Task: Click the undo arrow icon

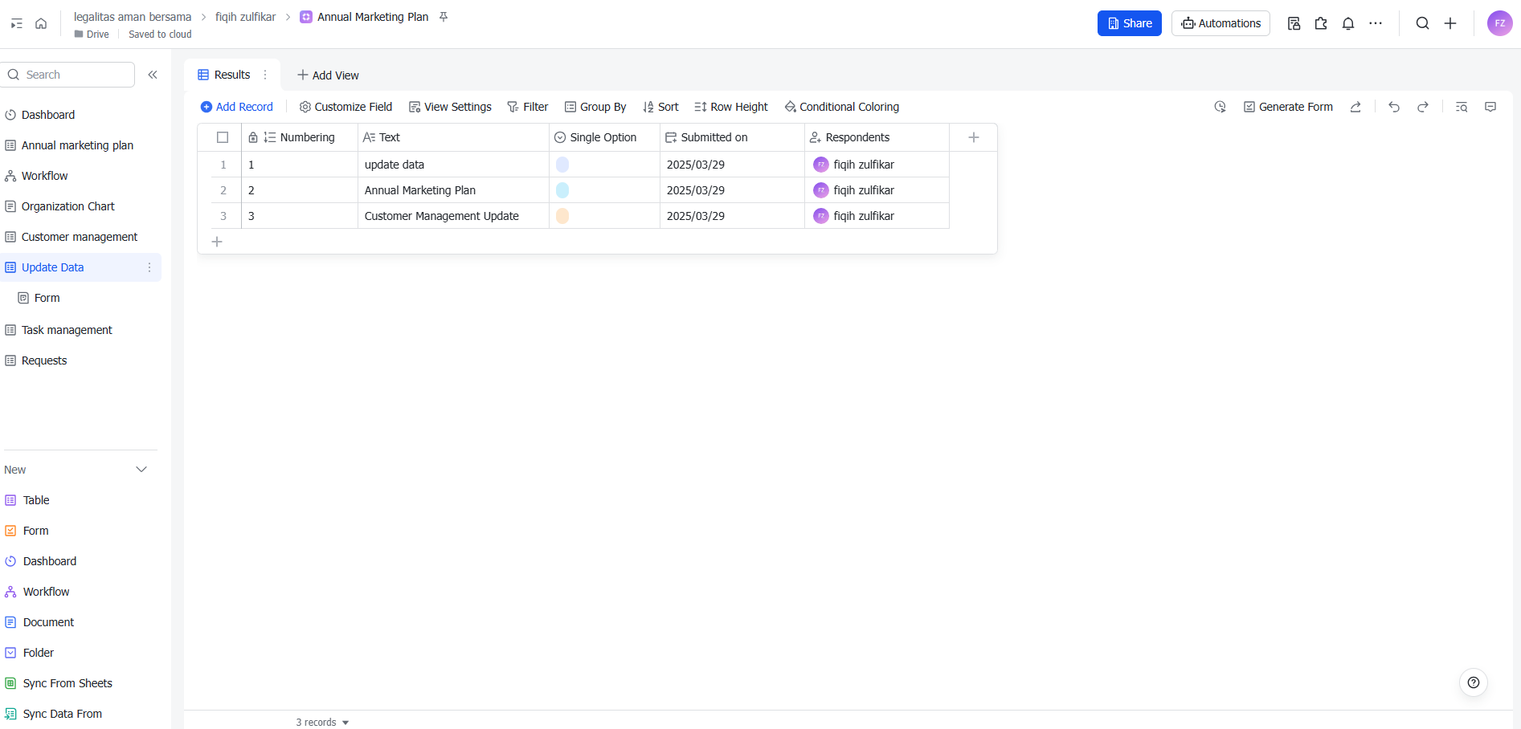Action: pyautogui.click(x=1394, y=107)
